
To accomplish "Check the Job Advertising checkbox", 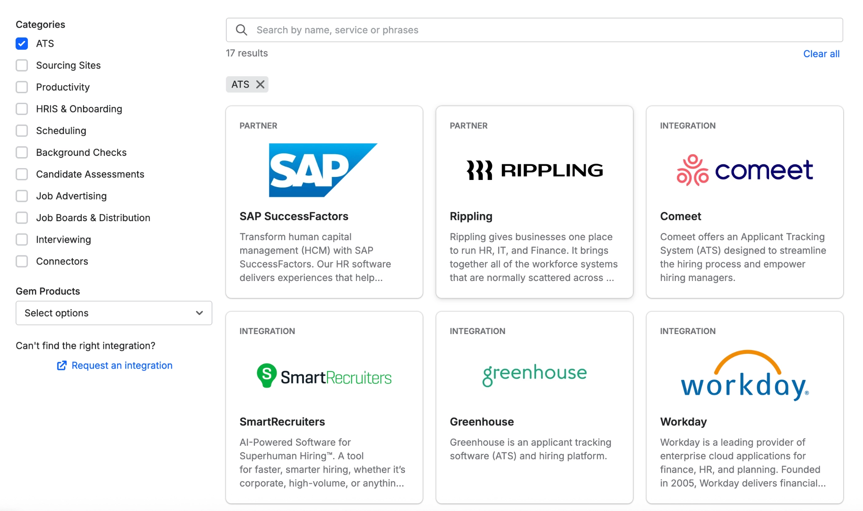I will pyautogui.click(x=22, y=196).
